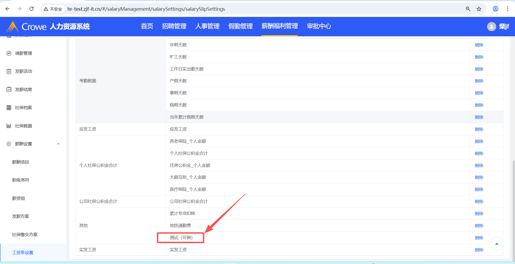Open the browser profile account icon
This screenshot has height=264, width=515.
tap(495, 9)
